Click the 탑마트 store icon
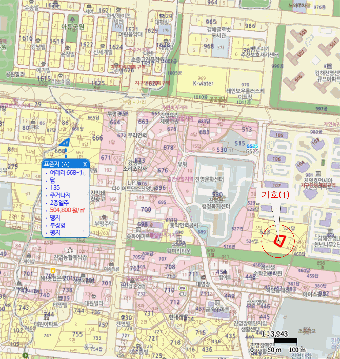 pyautogui.click(x=225, y=272)
